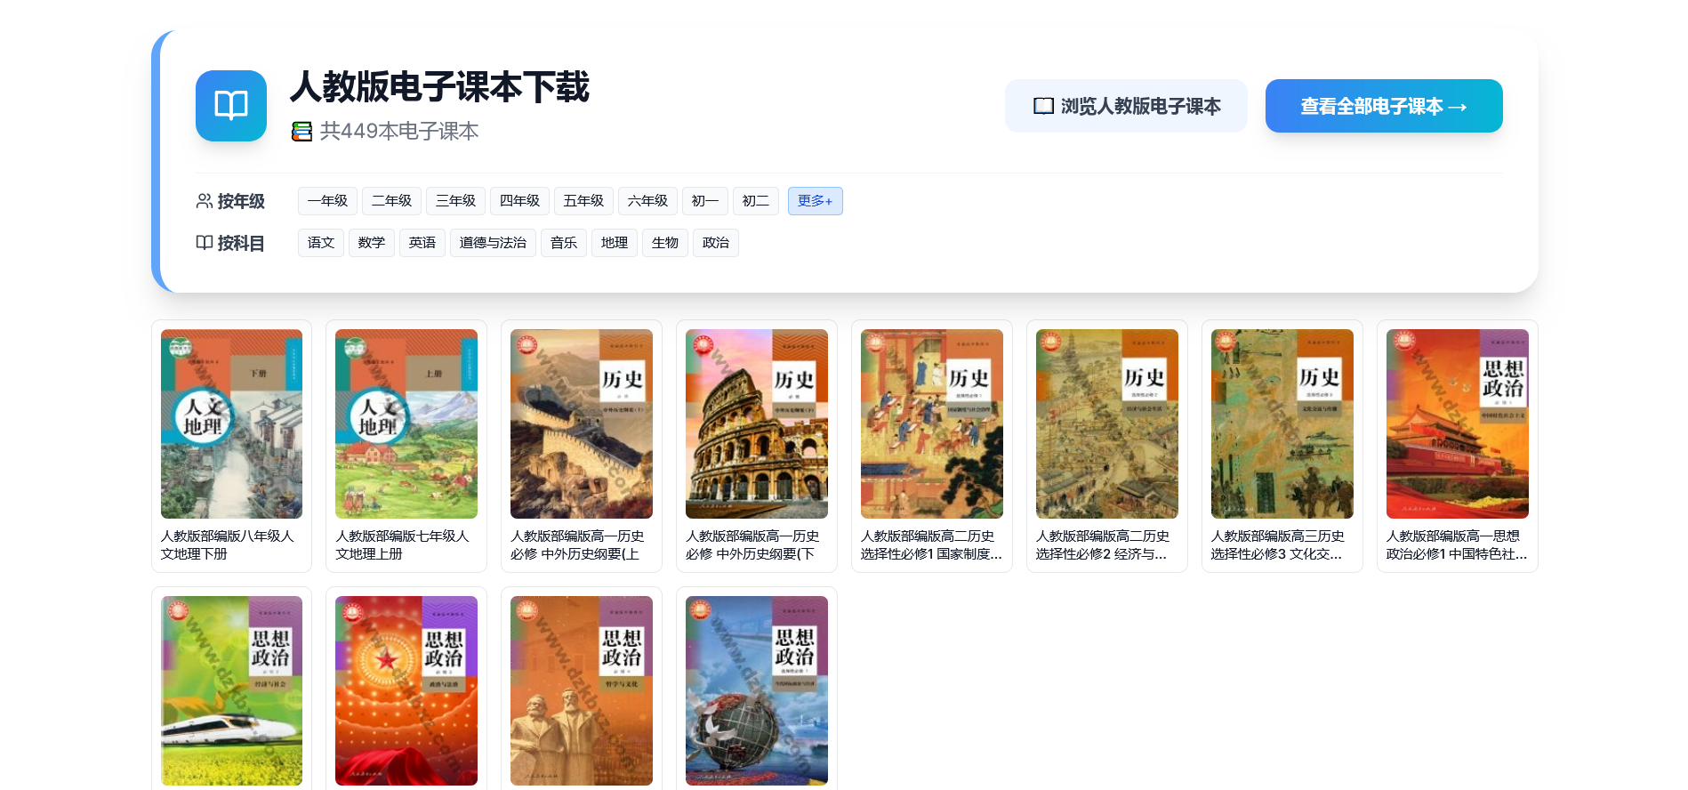Open Marx and Engels statue 思想政治 cover
This screenshot has height=790, width=1688.
pos(582,690)
